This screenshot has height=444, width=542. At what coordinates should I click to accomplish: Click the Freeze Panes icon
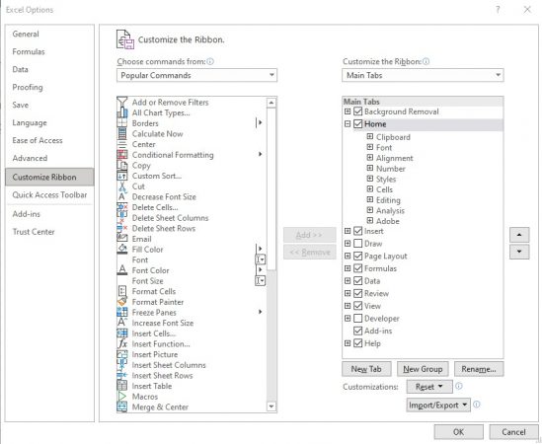122,312
